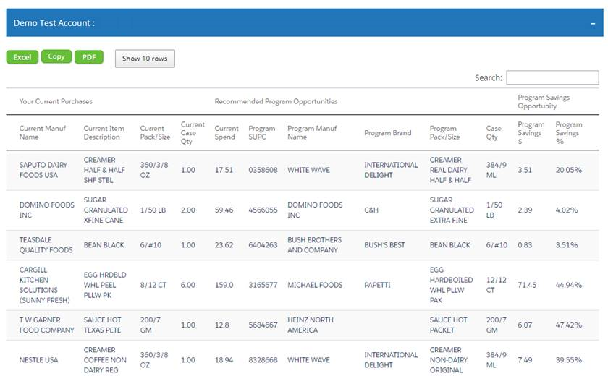The width and height of the screenshot is (608, 376).
Task: Click SAUCE HOT TEXAS PETE description
Action: coord(102,325)
